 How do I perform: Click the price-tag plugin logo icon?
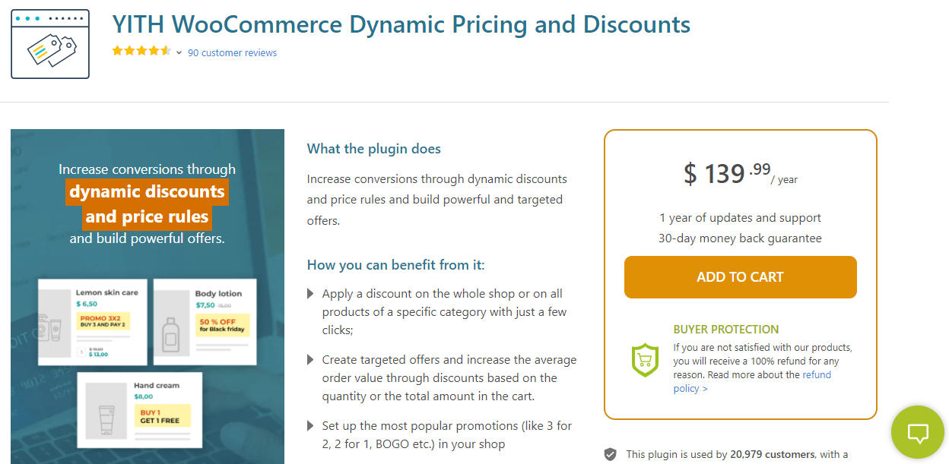pyautogui.click(x=50, y=44)
